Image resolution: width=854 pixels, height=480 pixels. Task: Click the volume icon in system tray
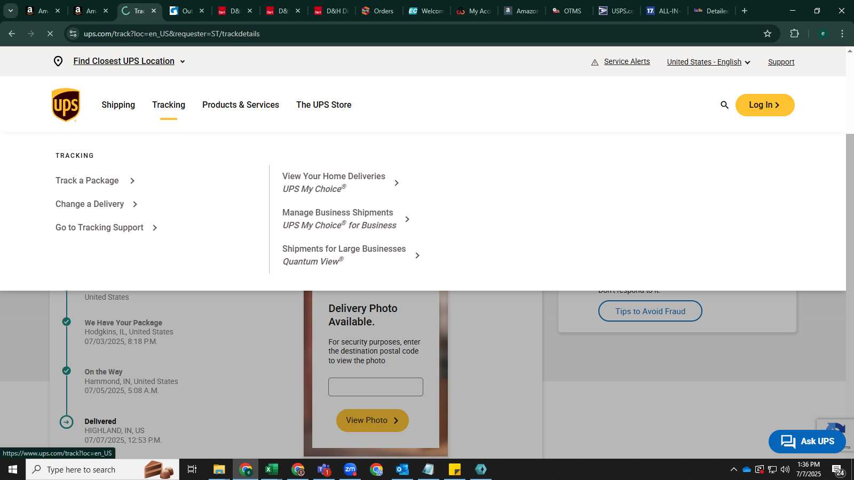[785, 469]
